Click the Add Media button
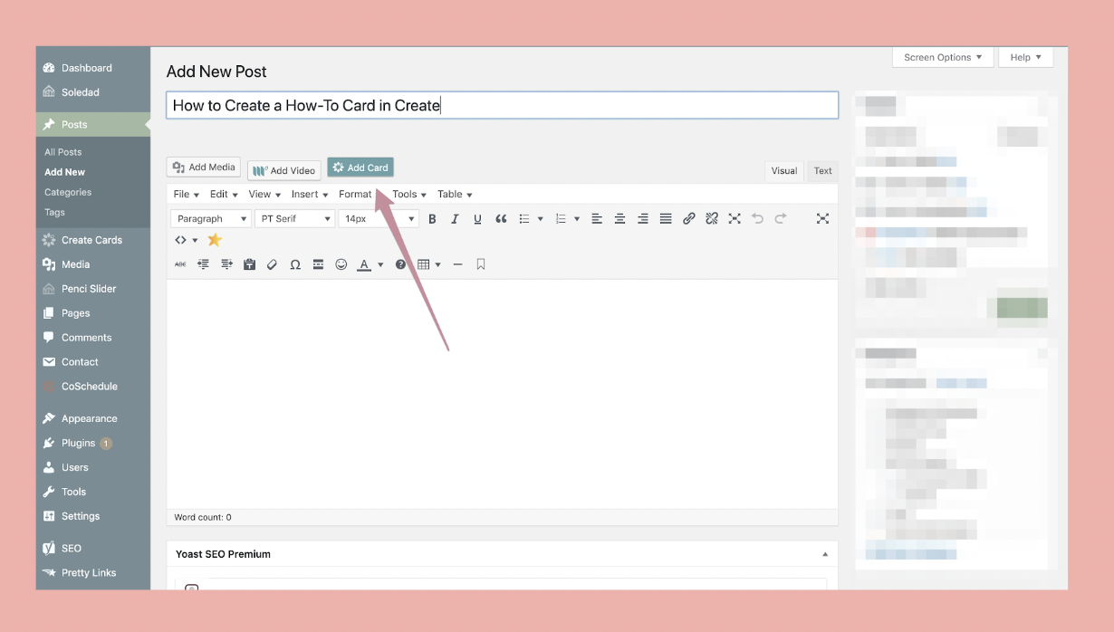Image resolution: width=1114 pixels, height=632 pixels. 204,168
